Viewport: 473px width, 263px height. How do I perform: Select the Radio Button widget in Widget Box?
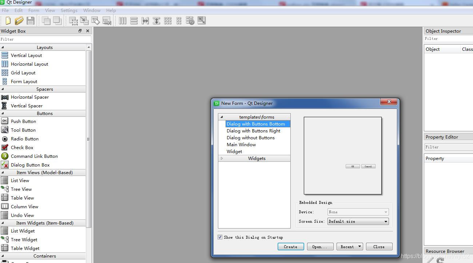pos(24,139)
